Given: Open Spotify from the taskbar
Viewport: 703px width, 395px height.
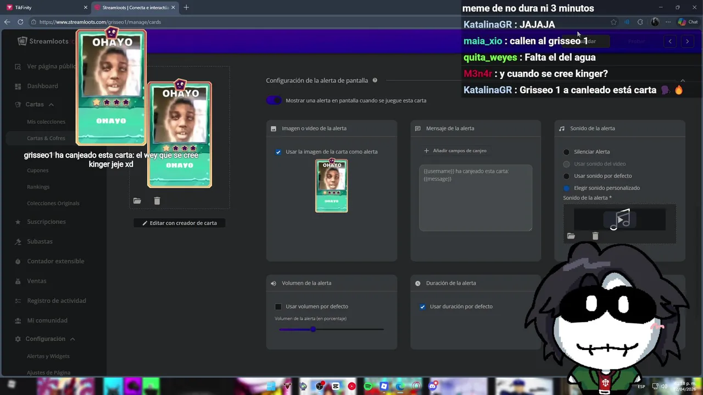Looking at the screenshot, I should pos(368,386).
